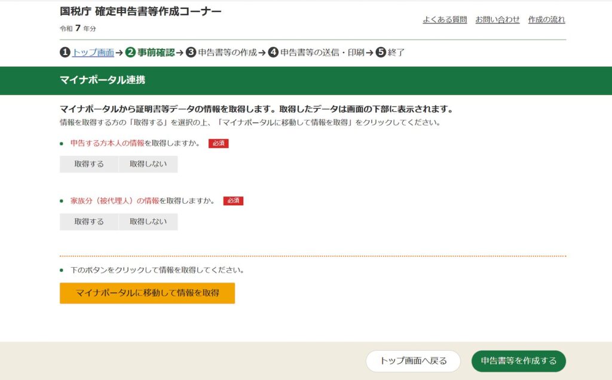Click the step 4 circle before 申告書等の送信・印刷
This screenshot has width=612, height=380.
273,53
